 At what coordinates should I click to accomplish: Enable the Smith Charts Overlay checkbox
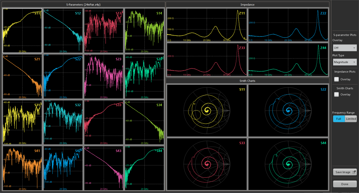(x=337, y=94)
